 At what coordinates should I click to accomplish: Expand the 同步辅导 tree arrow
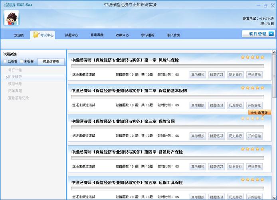pyautogui.click(x=7, y=77)
